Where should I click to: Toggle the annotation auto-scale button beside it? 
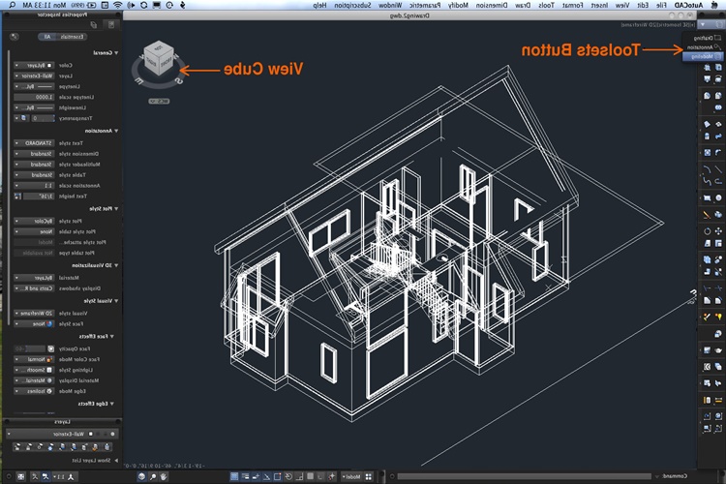(x=35, y=476)
